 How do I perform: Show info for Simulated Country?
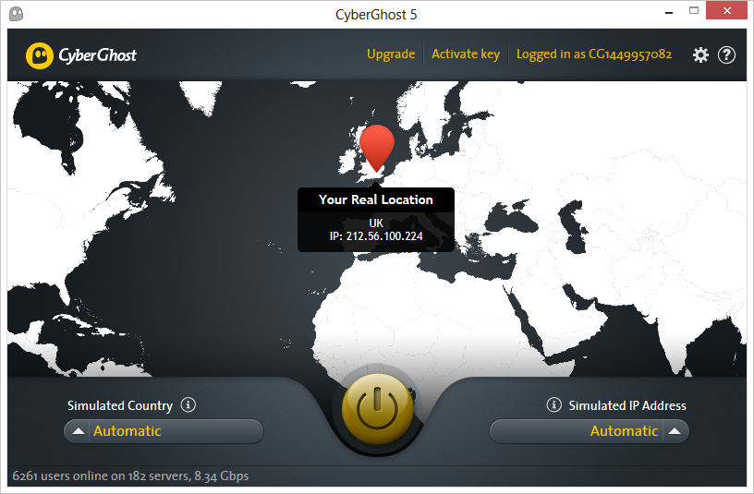point(188,405)
